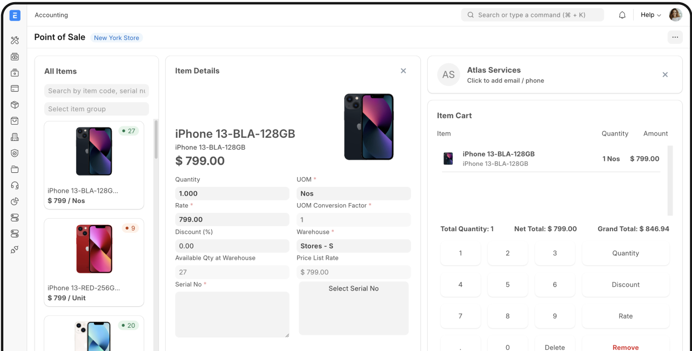Image resolution: width=692 pixels, height=351 pixels.
Task: Close the Item Details panel
Action: [403, 71]
